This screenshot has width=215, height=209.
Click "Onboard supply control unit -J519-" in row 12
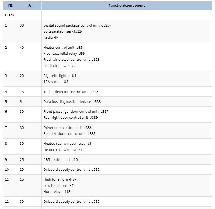pos(72,201)
